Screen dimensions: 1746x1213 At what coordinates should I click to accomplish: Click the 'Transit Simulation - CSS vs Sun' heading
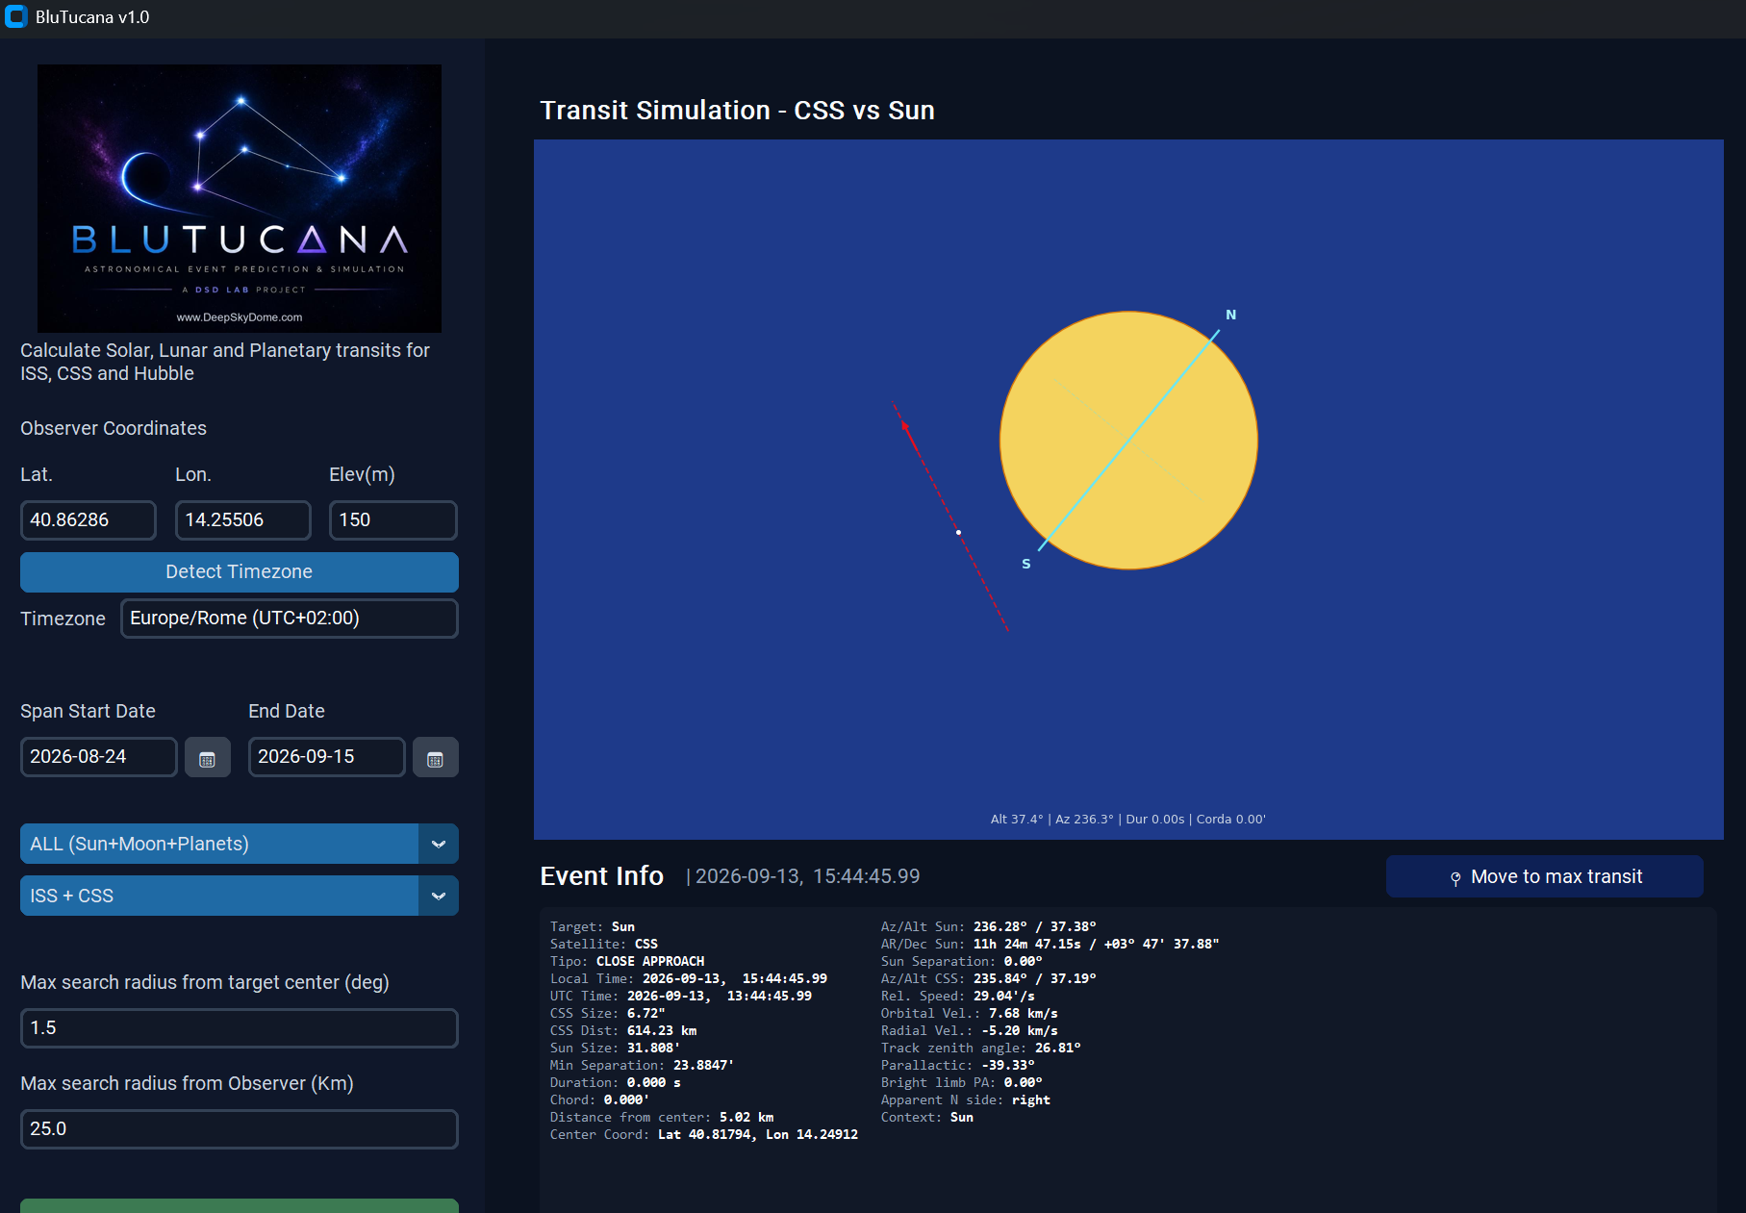coord(737,111)
